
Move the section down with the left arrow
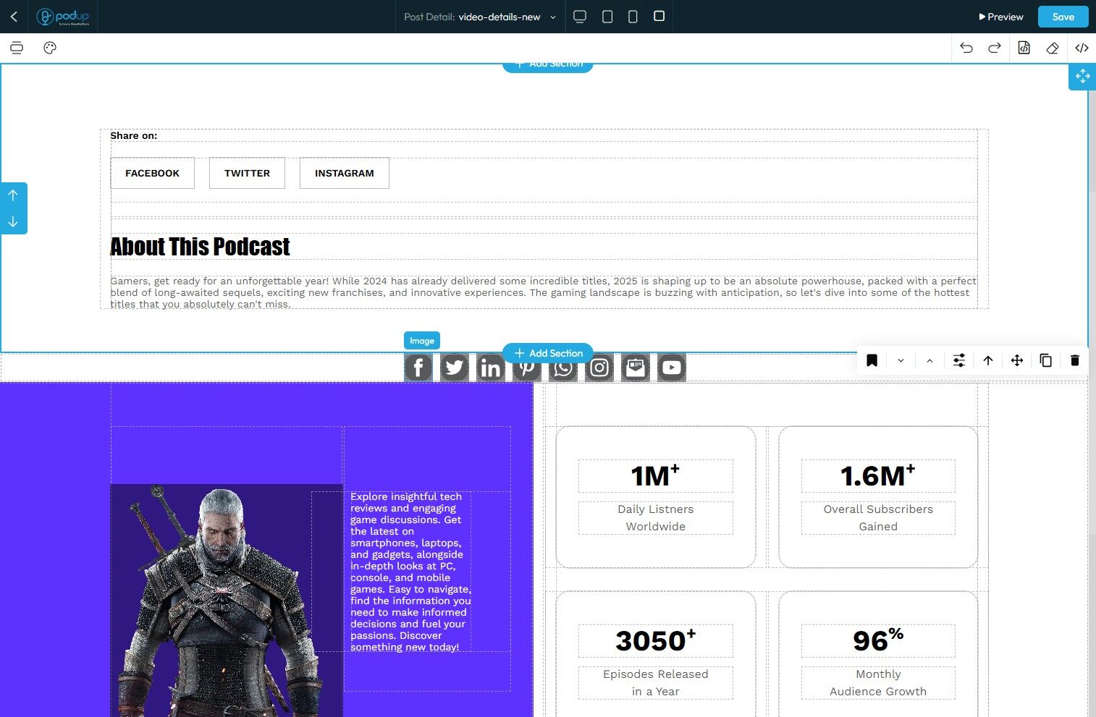[13, 221]
